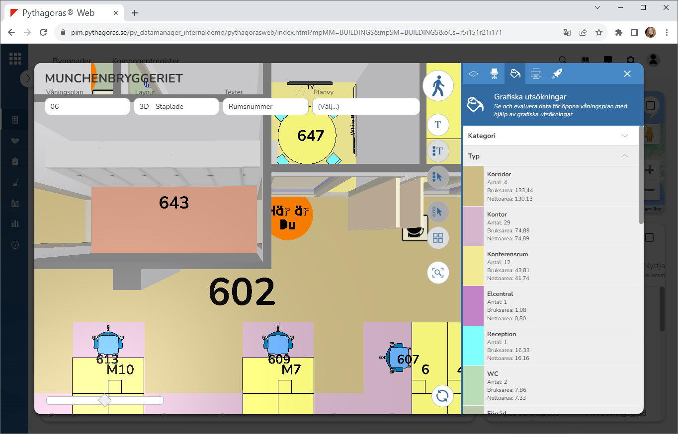Image resolution: width=678 pixels, height=434 pixels.
Task: Close the side panel with the X
Action: tap(627, 73)
